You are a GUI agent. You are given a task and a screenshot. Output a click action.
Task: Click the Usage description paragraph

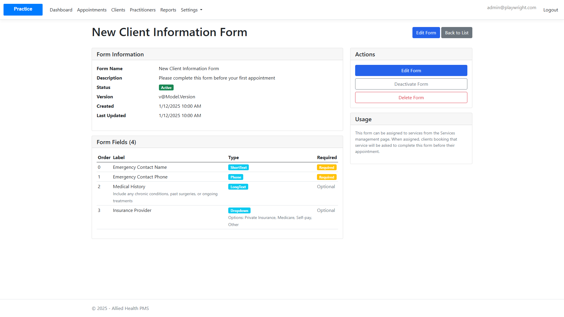pos(406,142)
